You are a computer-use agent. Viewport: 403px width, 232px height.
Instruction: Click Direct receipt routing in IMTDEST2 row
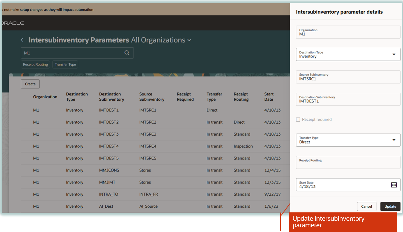239,122
